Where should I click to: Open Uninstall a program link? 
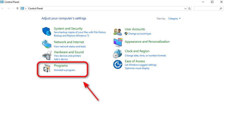pyautogui.click(x=64, y=70)
